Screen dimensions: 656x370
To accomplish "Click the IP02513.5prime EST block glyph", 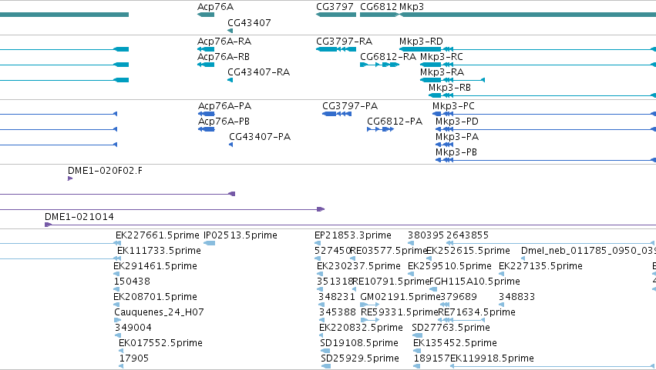I will [209, 243].
